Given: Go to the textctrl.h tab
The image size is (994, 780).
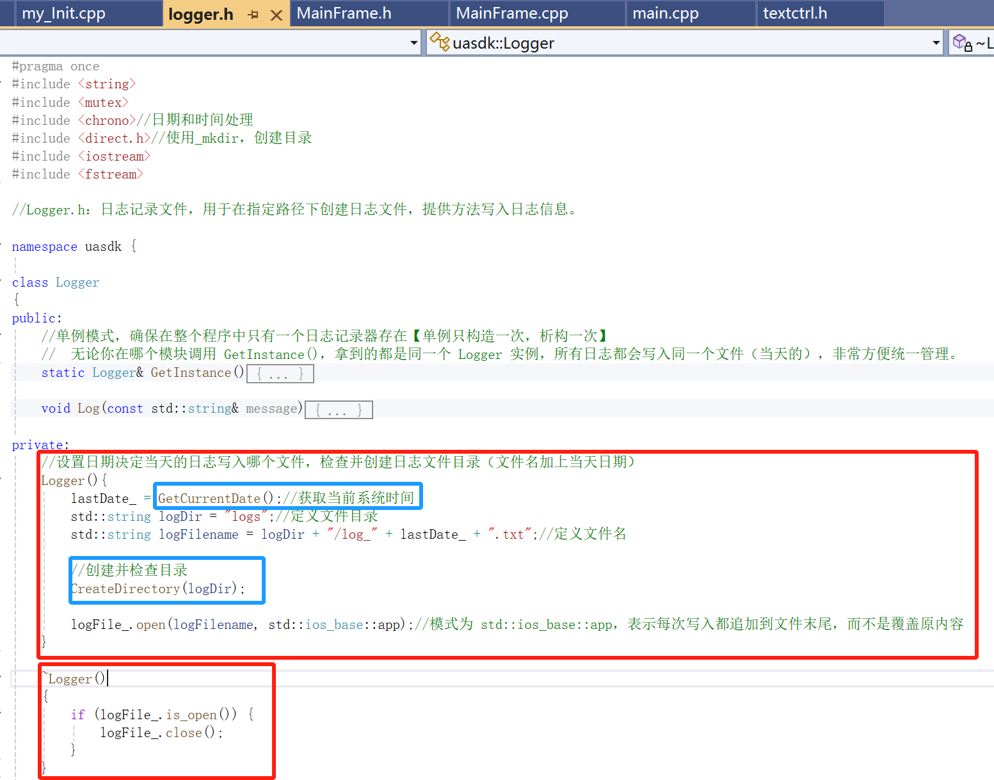Looking at the screenshot, I should coord(821,13).
